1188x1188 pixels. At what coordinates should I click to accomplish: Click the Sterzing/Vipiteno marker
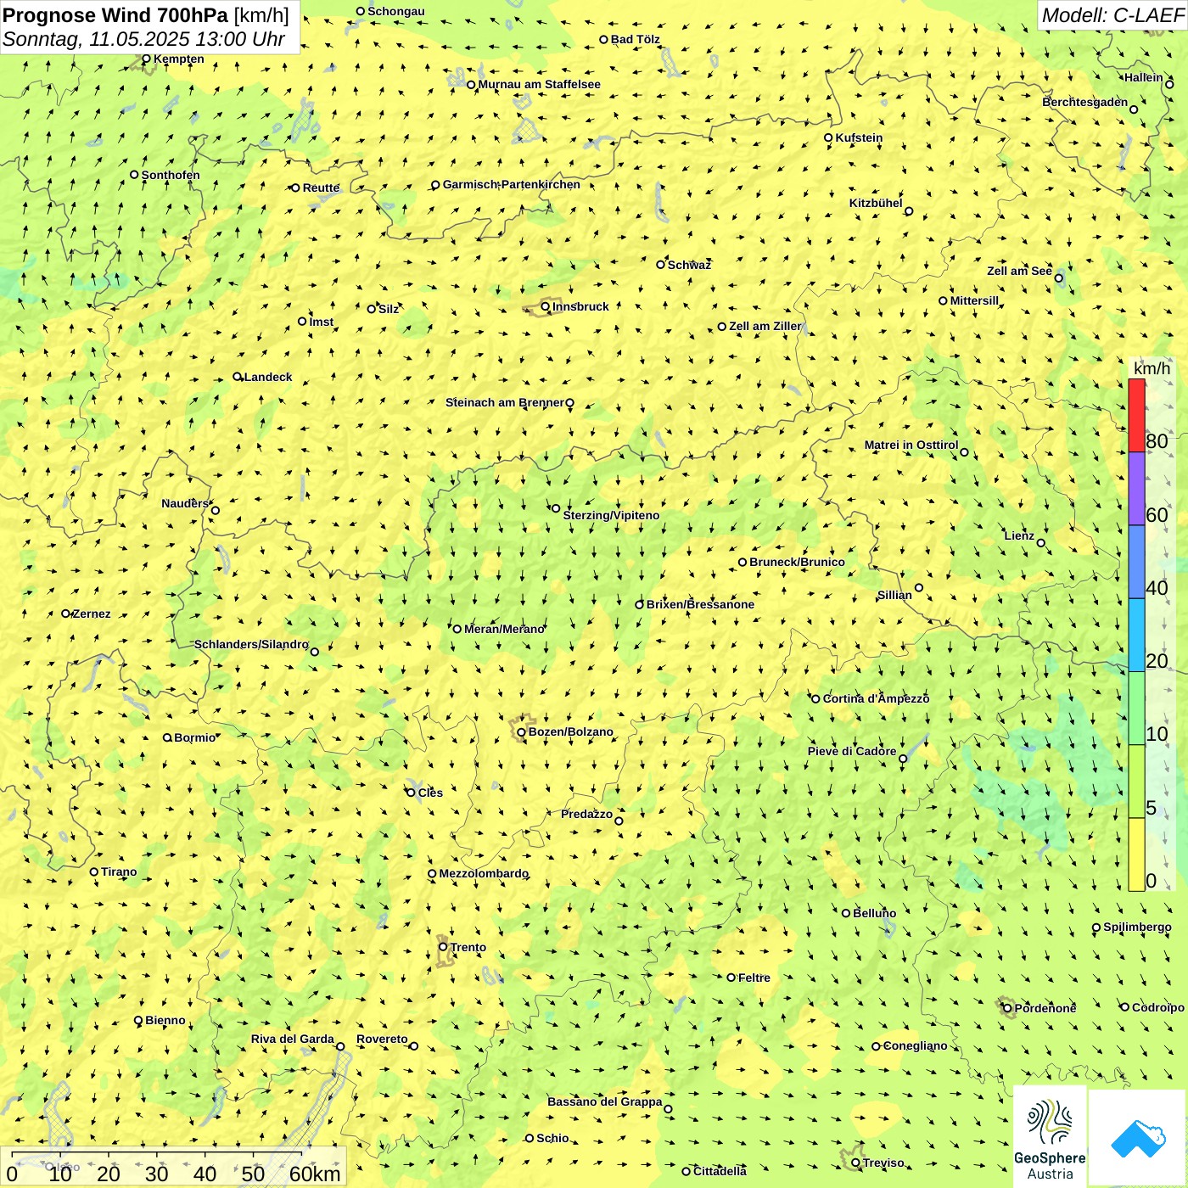click(556, 508)
